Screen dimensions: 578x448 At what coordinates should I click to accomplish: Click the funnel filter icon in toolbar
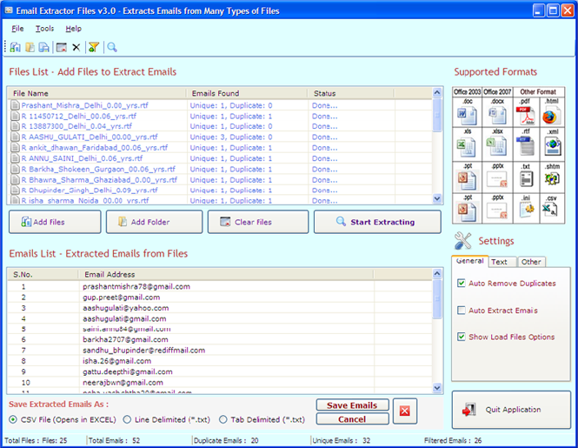coord(94,47)
